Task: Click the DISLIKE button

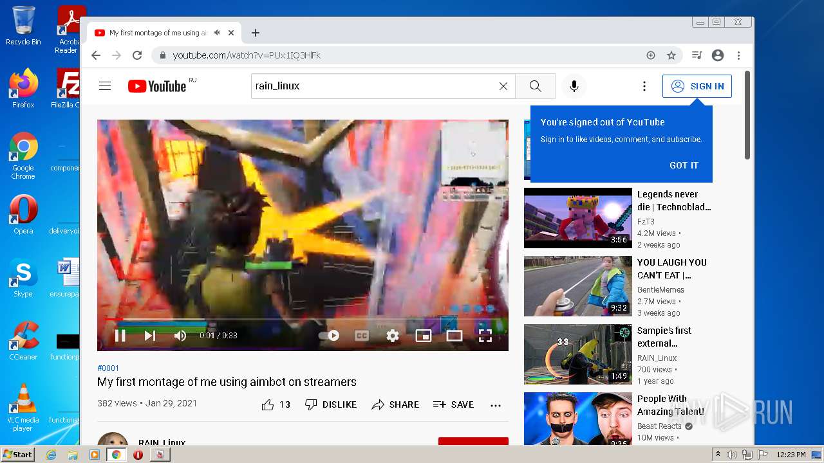Action: (x=331, y=404)
